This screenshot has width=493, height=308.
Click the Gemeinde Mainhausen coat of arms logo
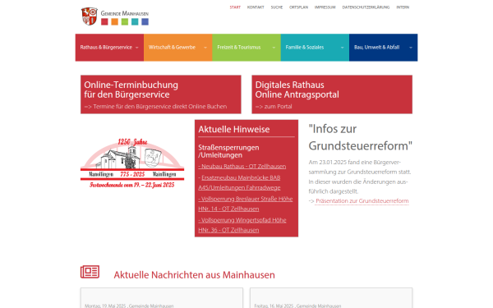90,16
